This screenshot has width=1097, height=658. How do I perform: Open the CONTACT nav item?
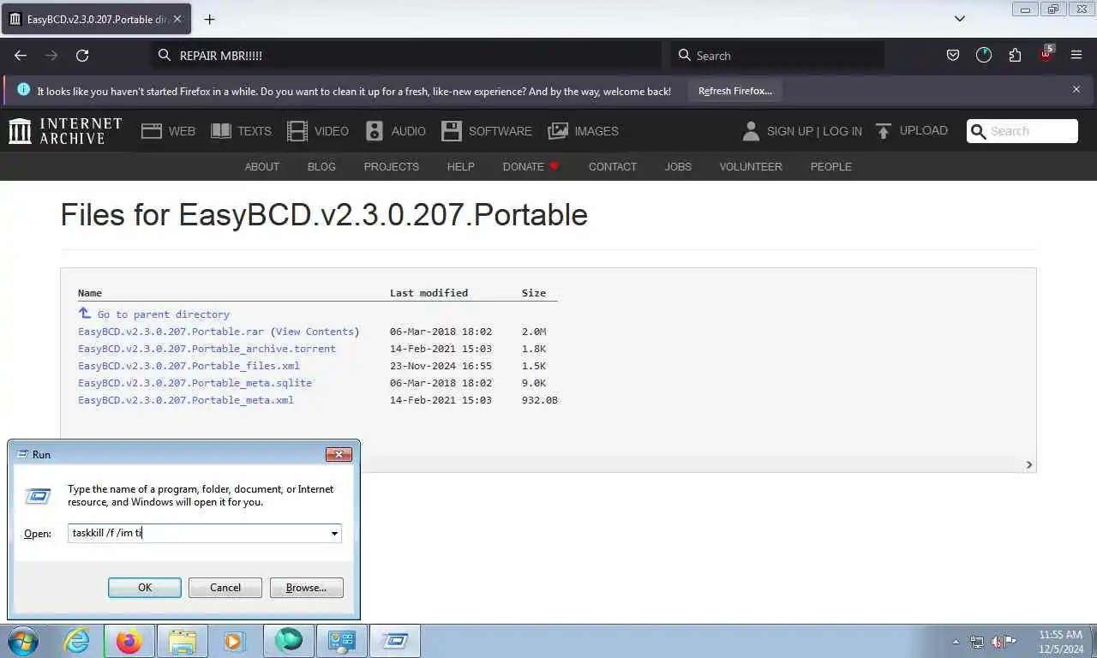pos(613,166)
